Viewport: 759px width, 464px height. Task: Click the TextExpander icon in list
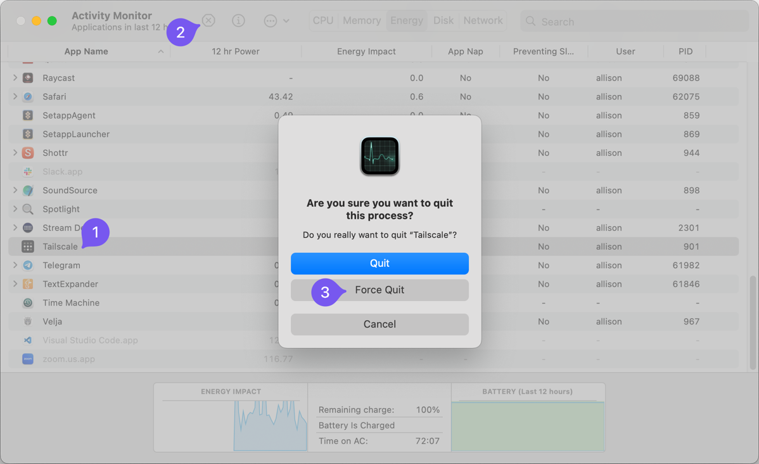[x=28, y=284]
